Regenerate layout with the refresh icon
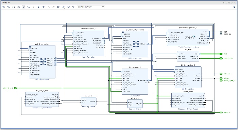The image size is (238, 130). (68, 7)
